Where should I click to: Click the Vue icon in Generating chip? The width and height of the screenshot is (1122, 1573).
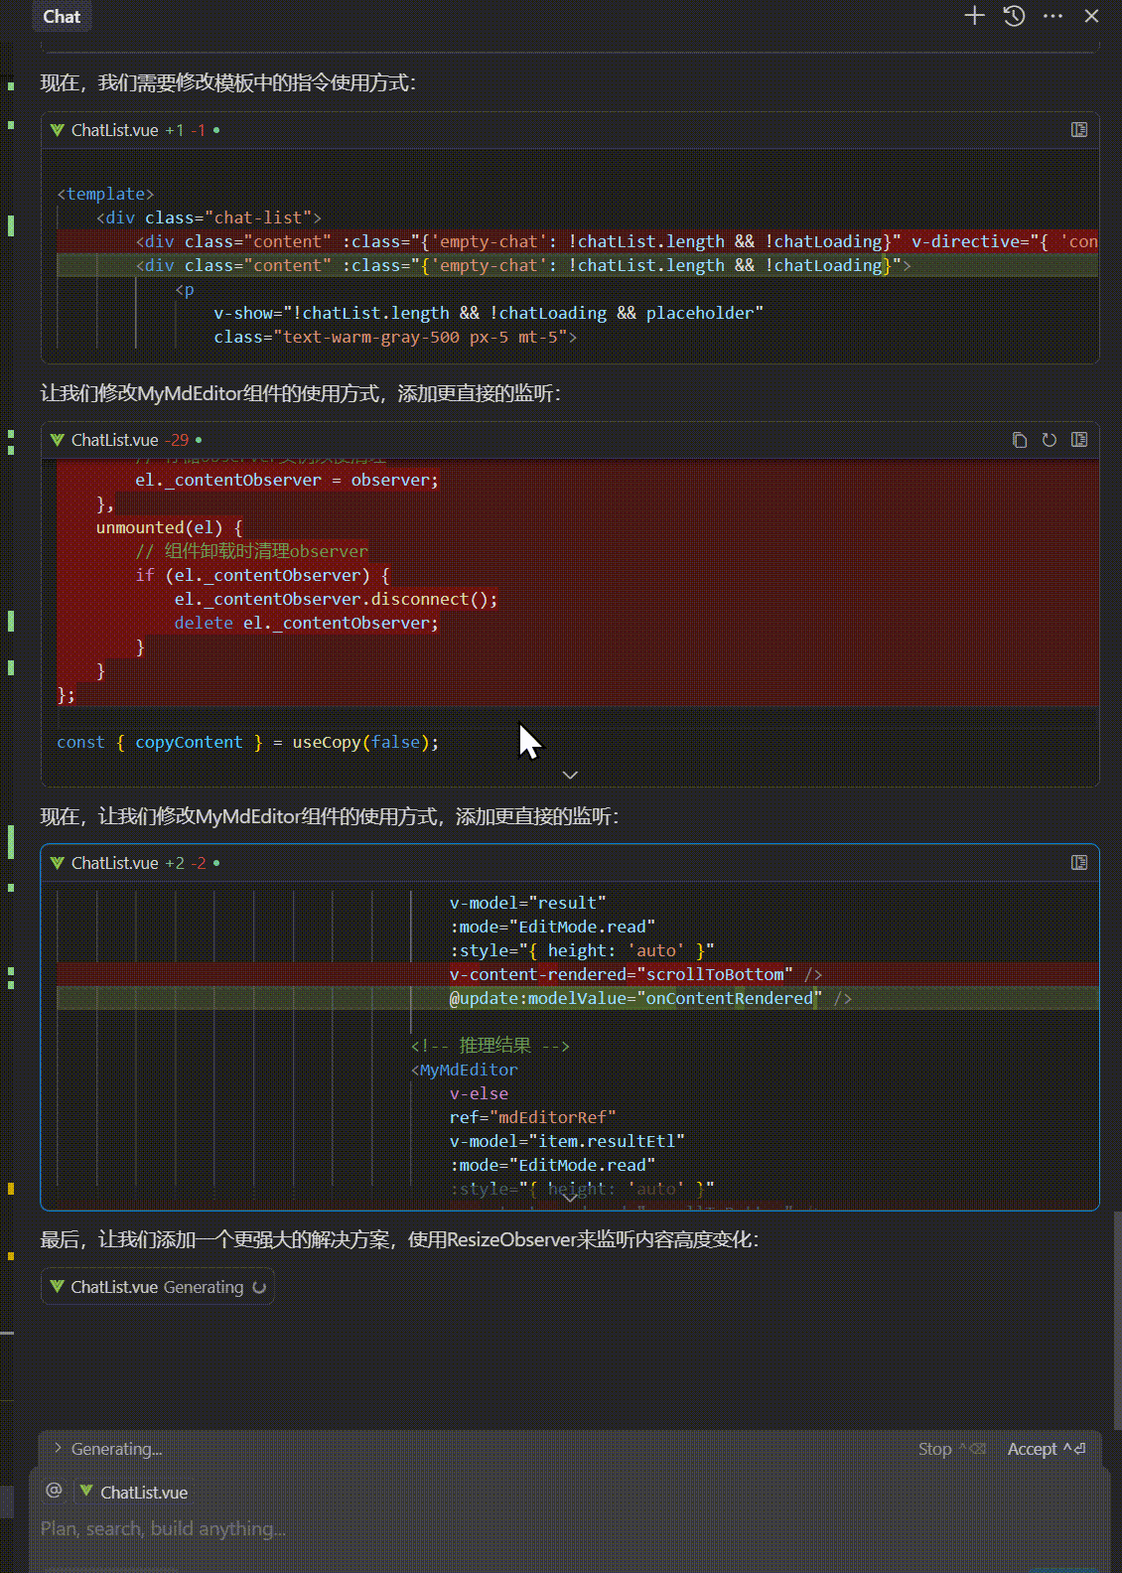(x=58, y=1287)
